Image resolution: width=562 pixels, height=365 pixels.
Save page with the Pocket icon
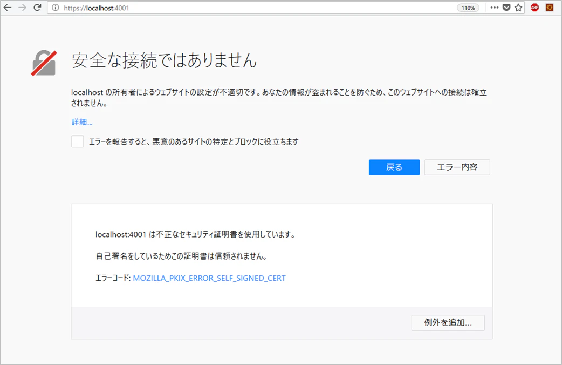click(506, 8)
